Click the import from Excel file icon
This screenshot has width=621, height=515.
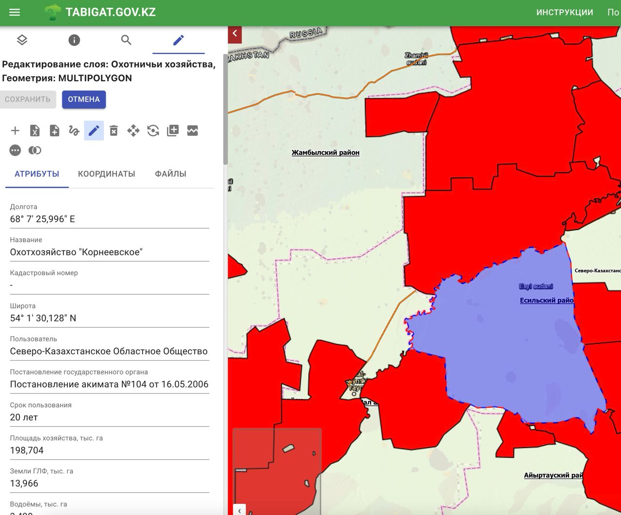coord(35,131)
